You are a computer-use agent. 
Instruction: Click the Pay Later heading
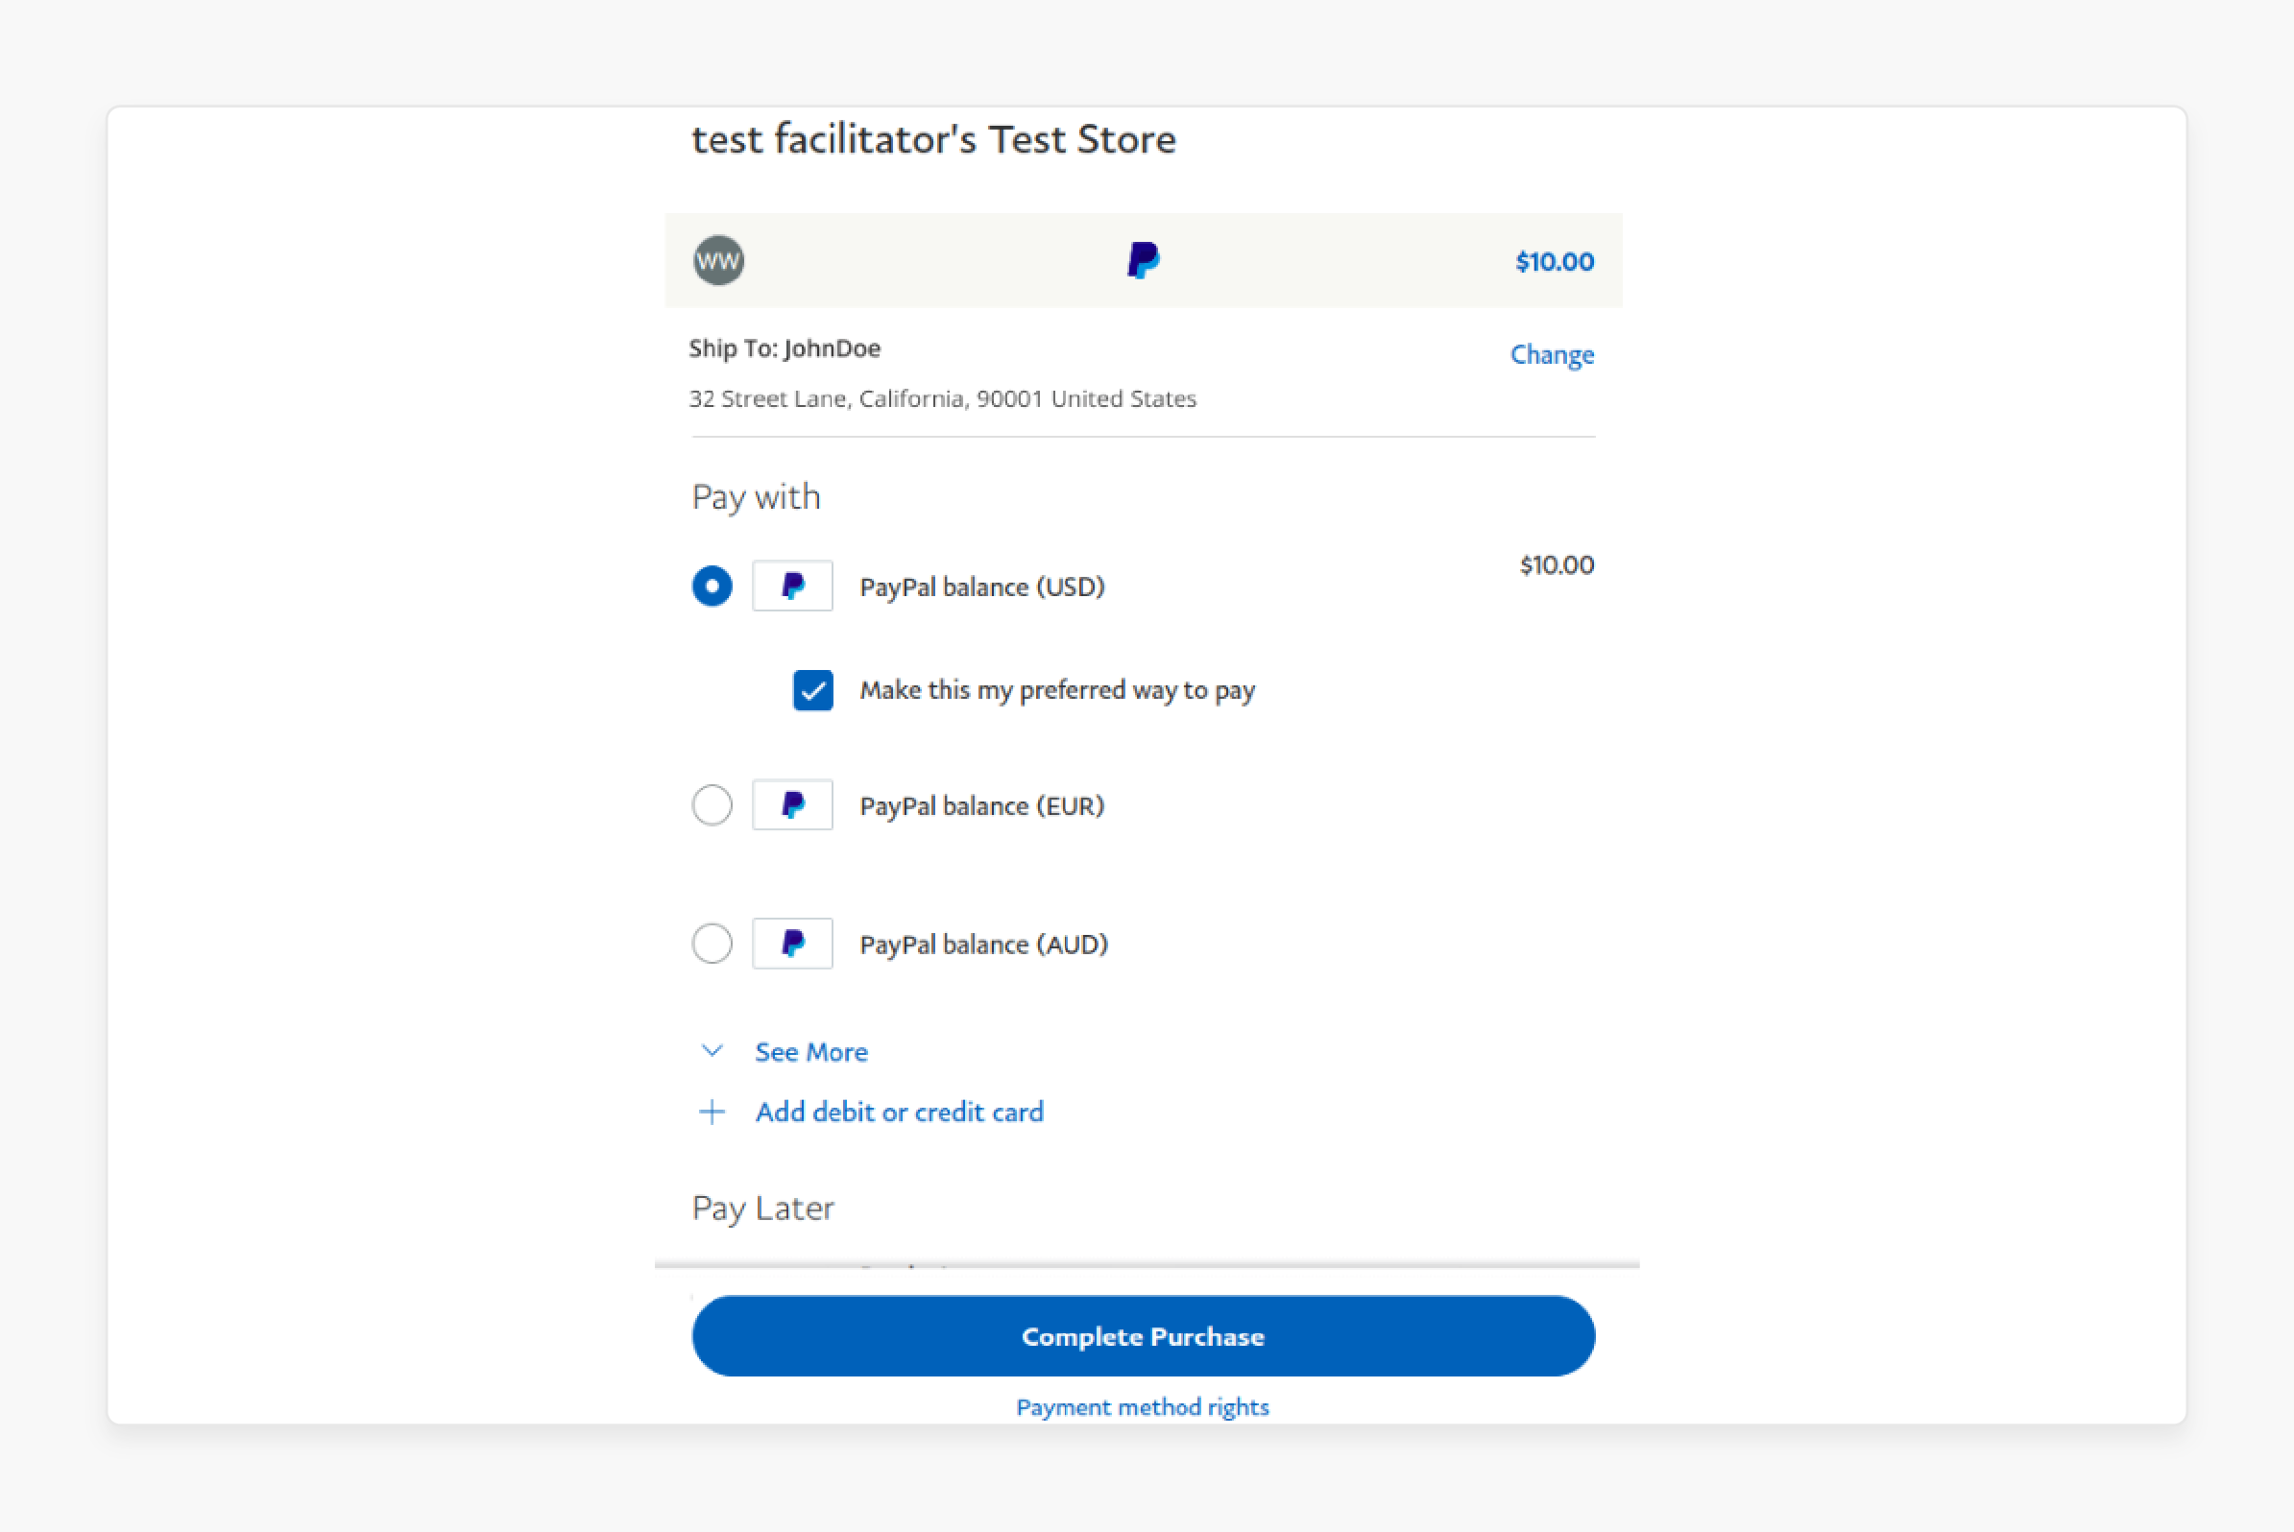coord(763,1209)
